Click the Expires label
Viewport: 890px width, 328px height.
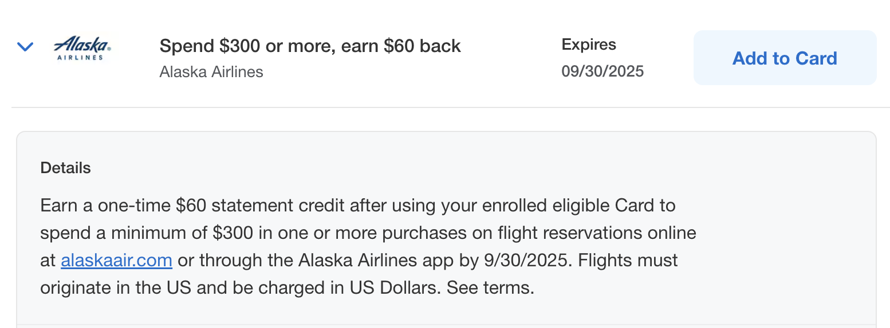pos(589,45)
